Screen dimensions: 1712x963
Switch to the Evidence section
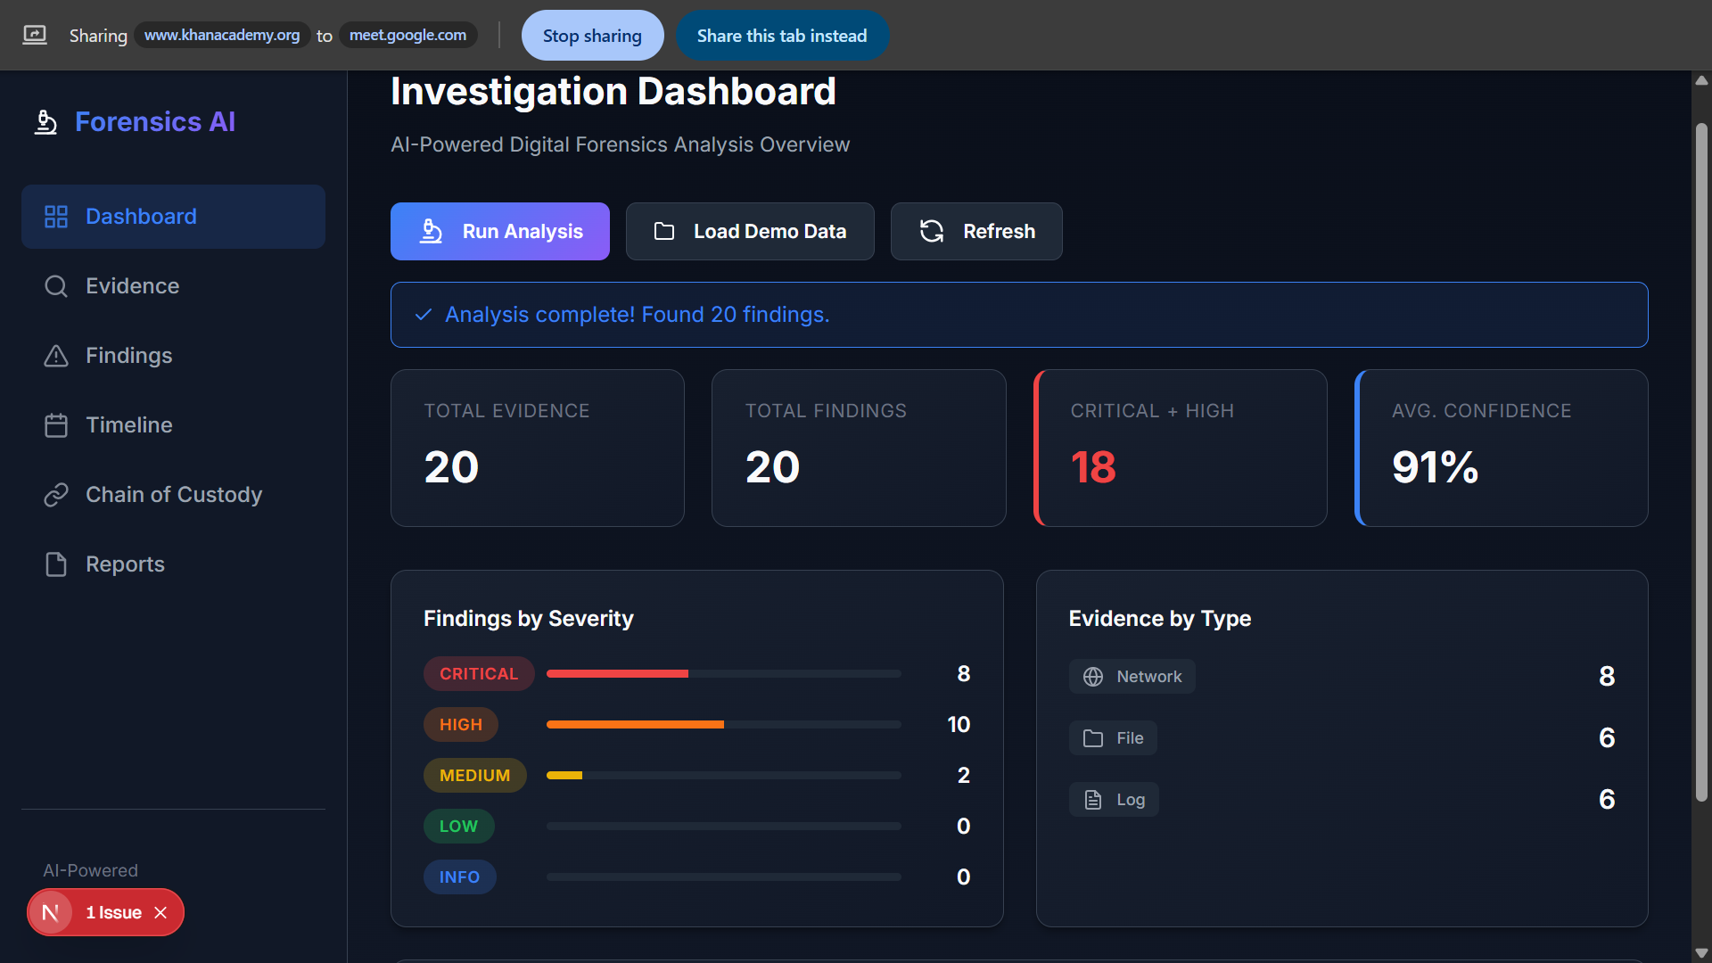[132, 285]
